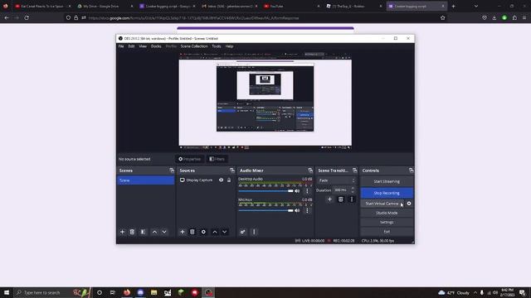Viewport: 531px width, 298px height.
Task: Add a scene transition with plus icon
Action: pos(329,199)
